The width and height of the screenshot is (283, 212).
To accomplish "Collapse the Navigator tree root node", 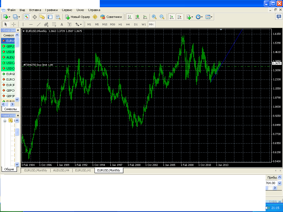I will pos(5,121).
